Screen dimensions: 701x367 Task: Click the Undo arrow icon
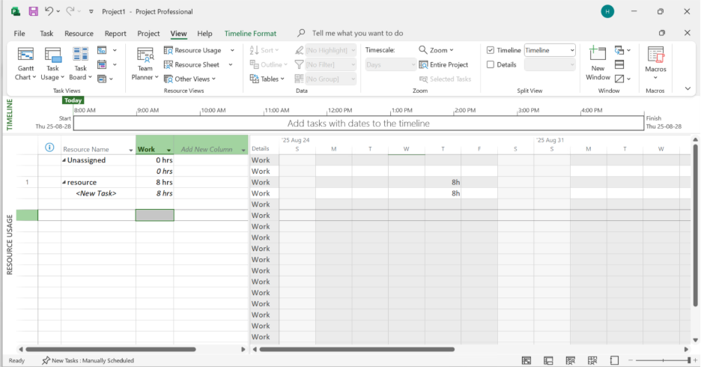click(49, 11)
